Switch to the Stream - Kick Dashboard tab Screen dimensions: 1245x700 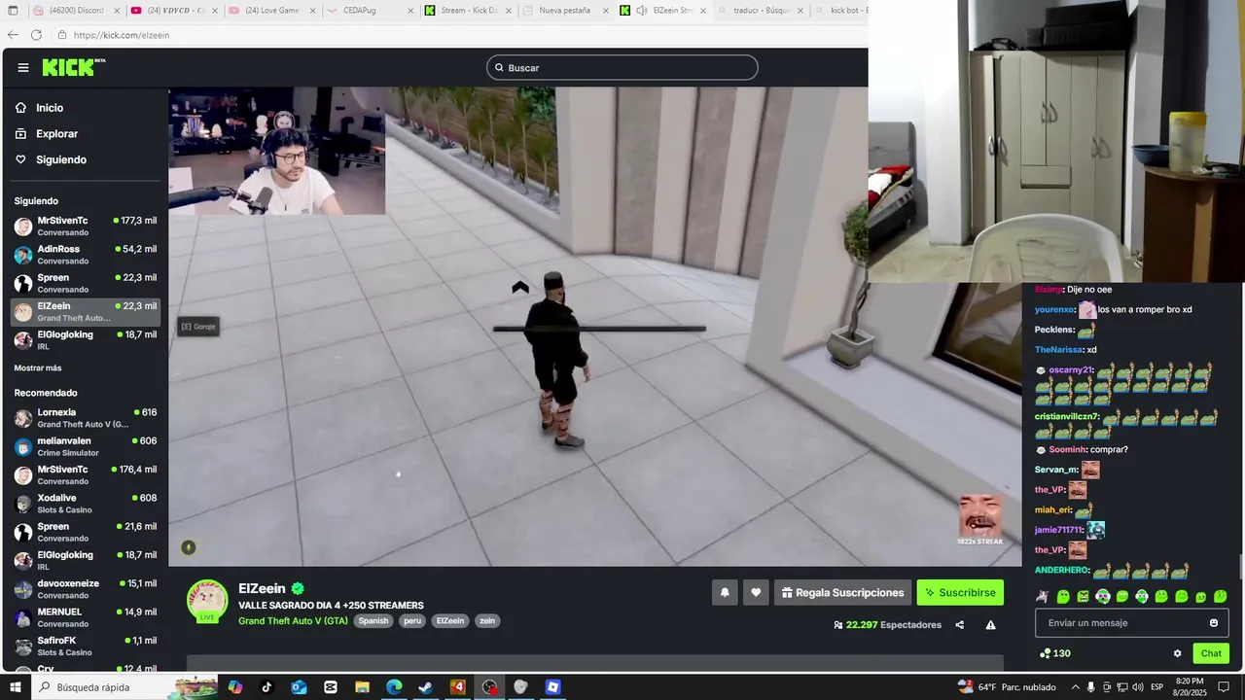click(470, 11)
